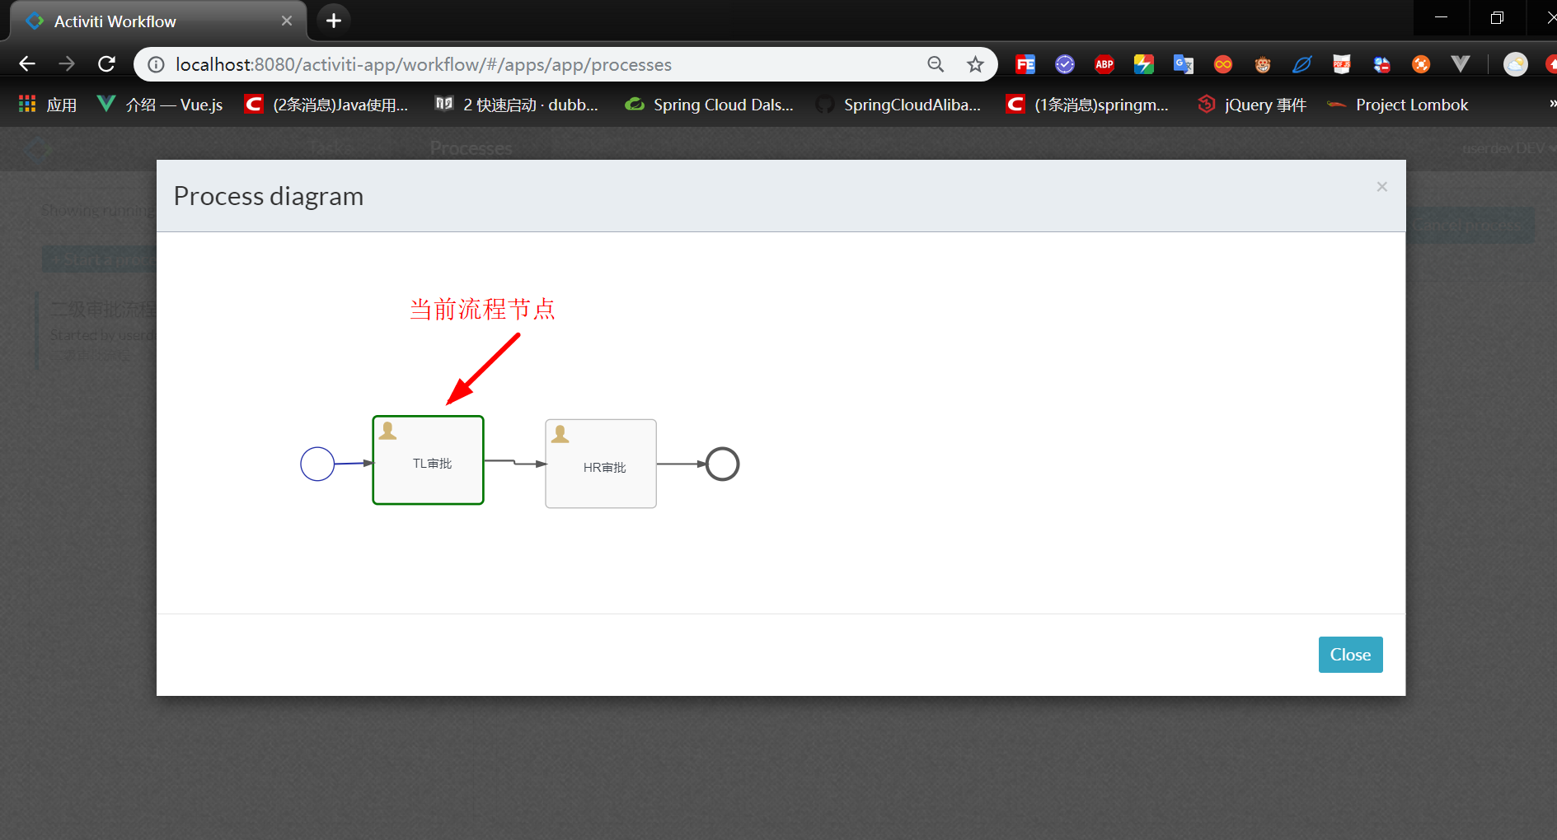The image size is (1557, 840).
Task: Open the blue feather extension icon
Action: [x=1302, y=64]
